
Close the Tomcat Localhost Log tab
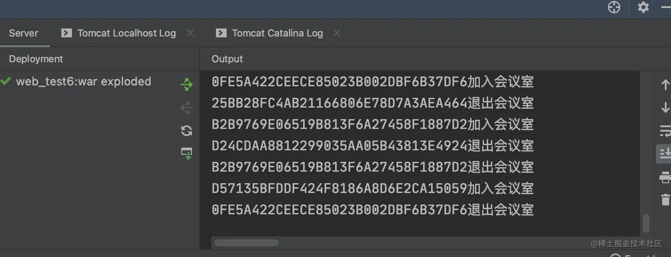tap(190, 33)
